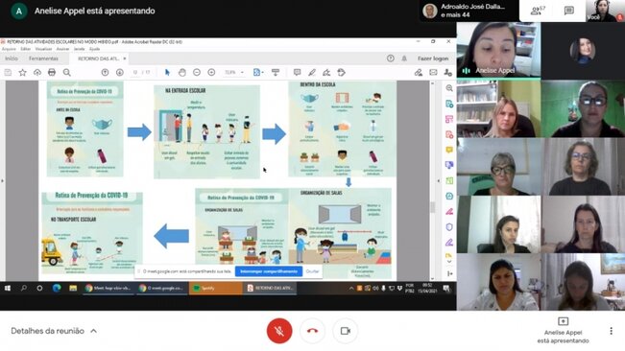Switch to the Ferramentas tab

pos(43,58)
